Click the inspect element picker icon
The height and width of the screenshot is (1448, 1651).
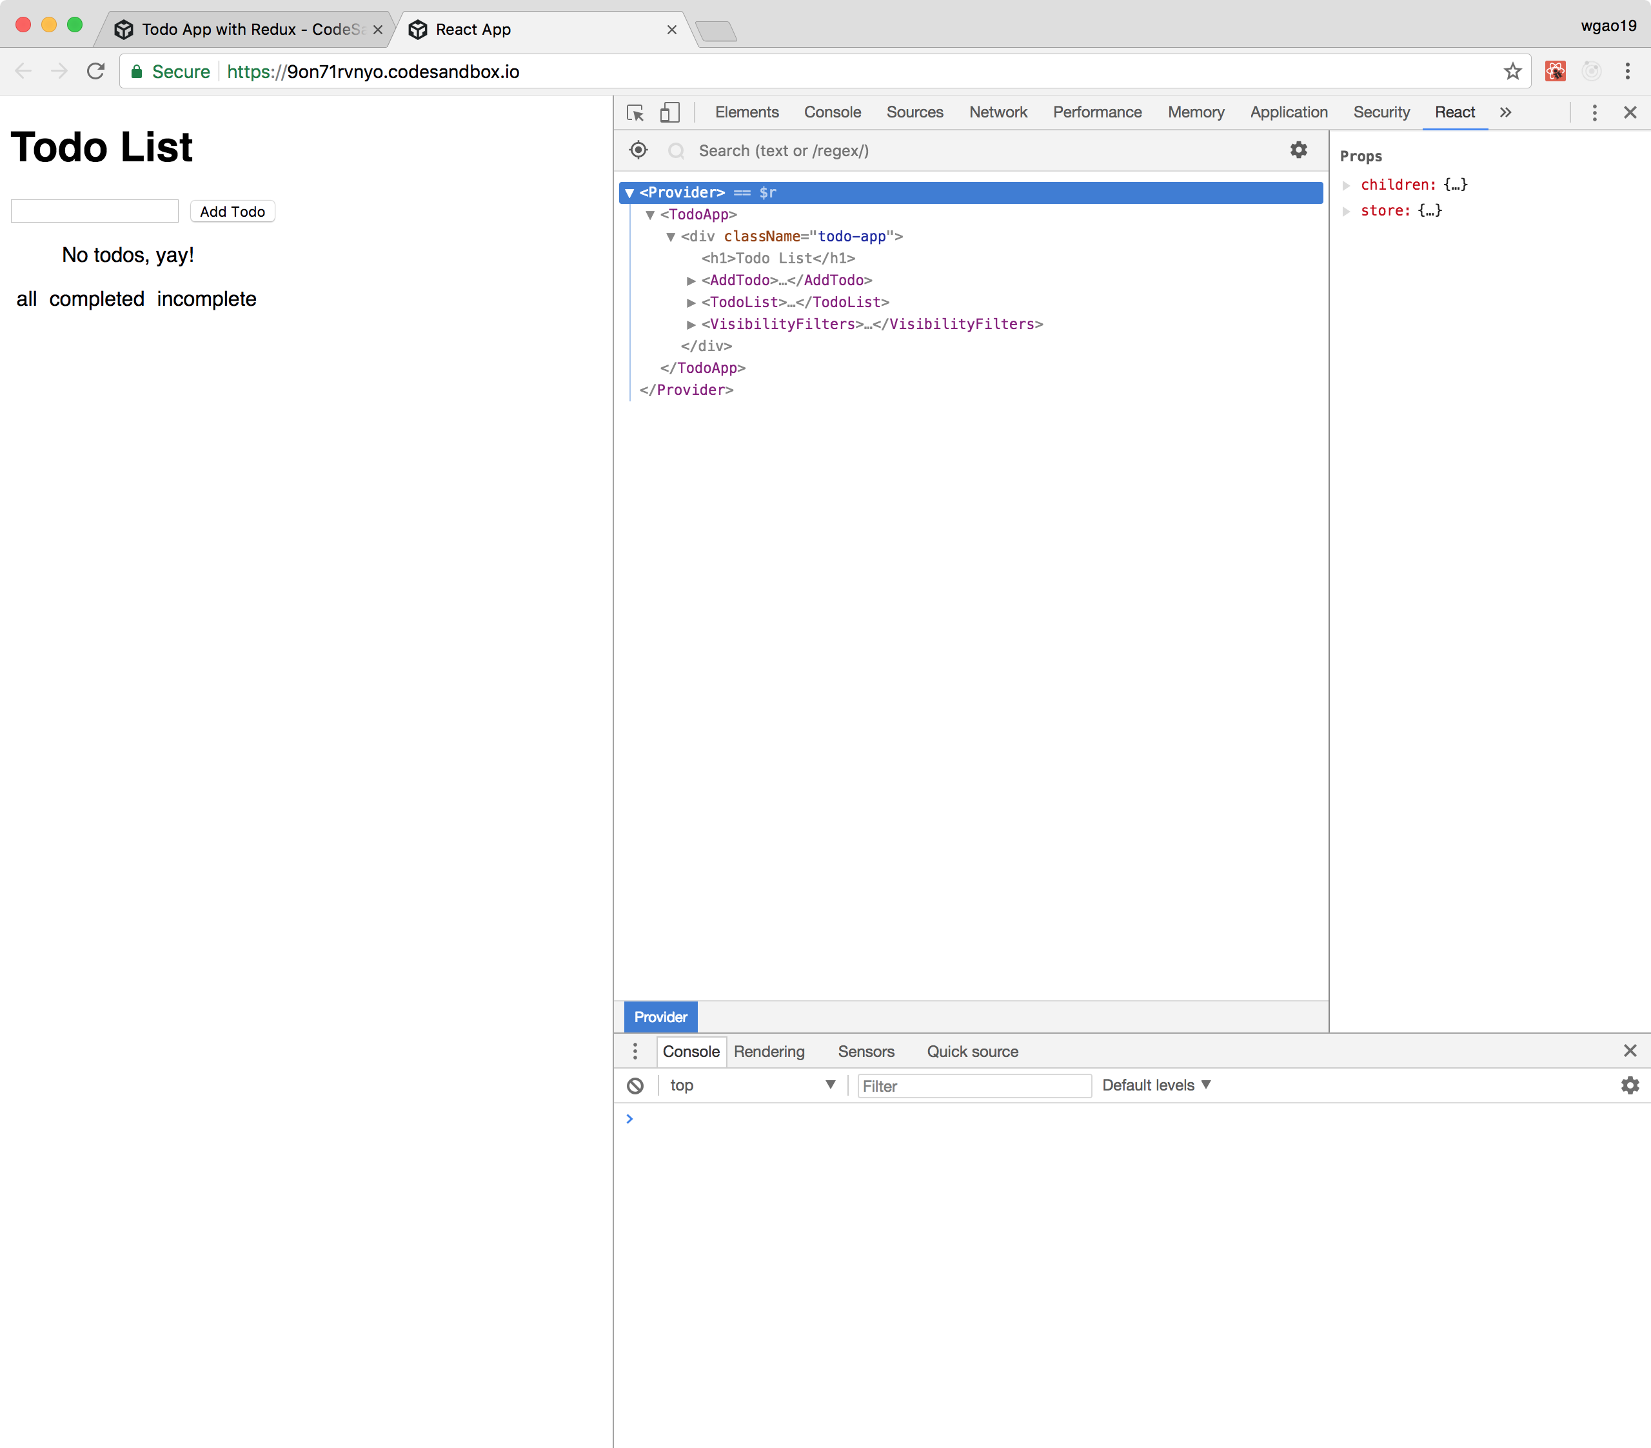pos(635,112)
